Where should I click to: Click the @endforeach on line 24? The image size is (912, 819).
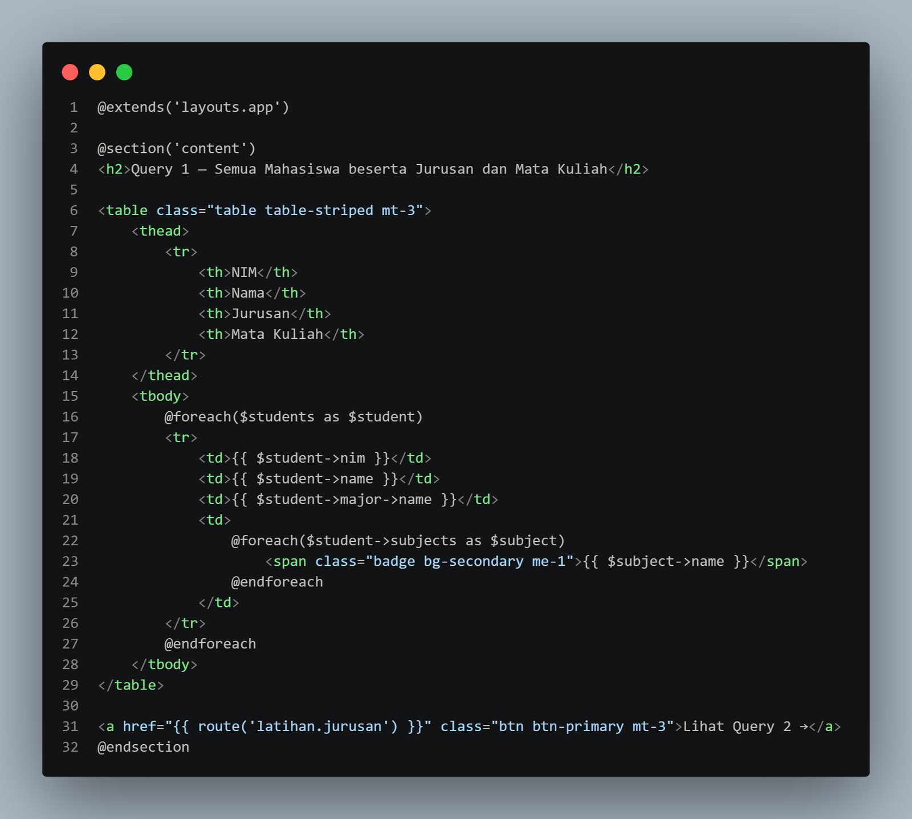click(277, 582)
